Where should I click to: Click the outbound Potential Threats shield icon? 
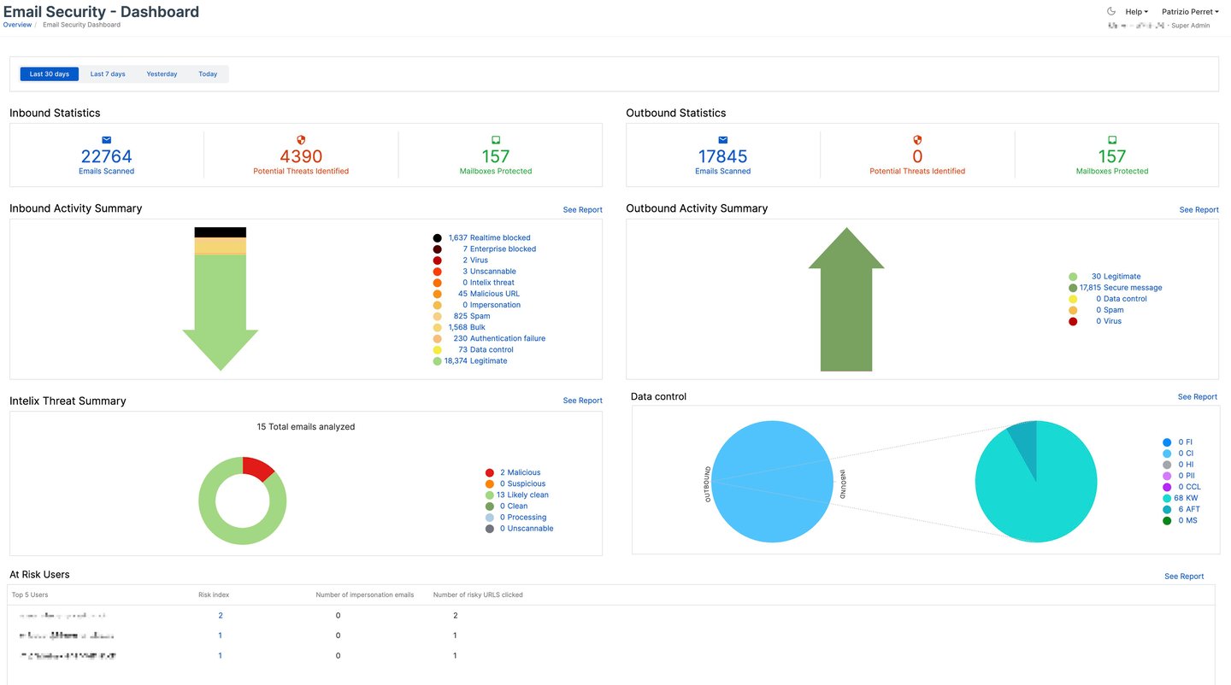917,140
